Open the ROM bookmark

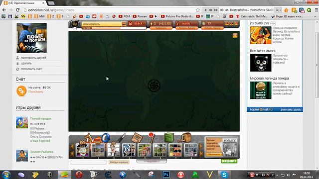point(124,16)
